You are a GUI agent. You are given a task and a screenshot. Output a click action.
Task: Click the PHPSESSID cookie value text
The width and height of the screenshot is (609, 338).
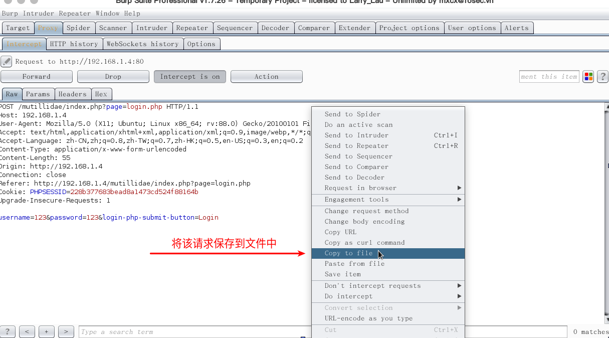134,192
